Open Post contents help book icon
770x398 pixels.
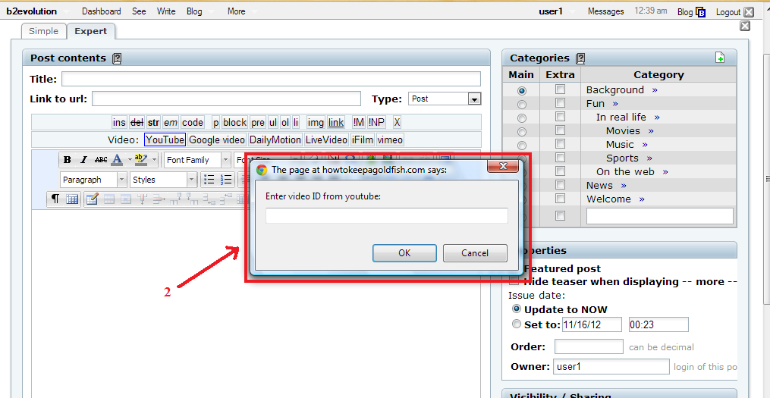pyautogui.click(x=117, y=58)
